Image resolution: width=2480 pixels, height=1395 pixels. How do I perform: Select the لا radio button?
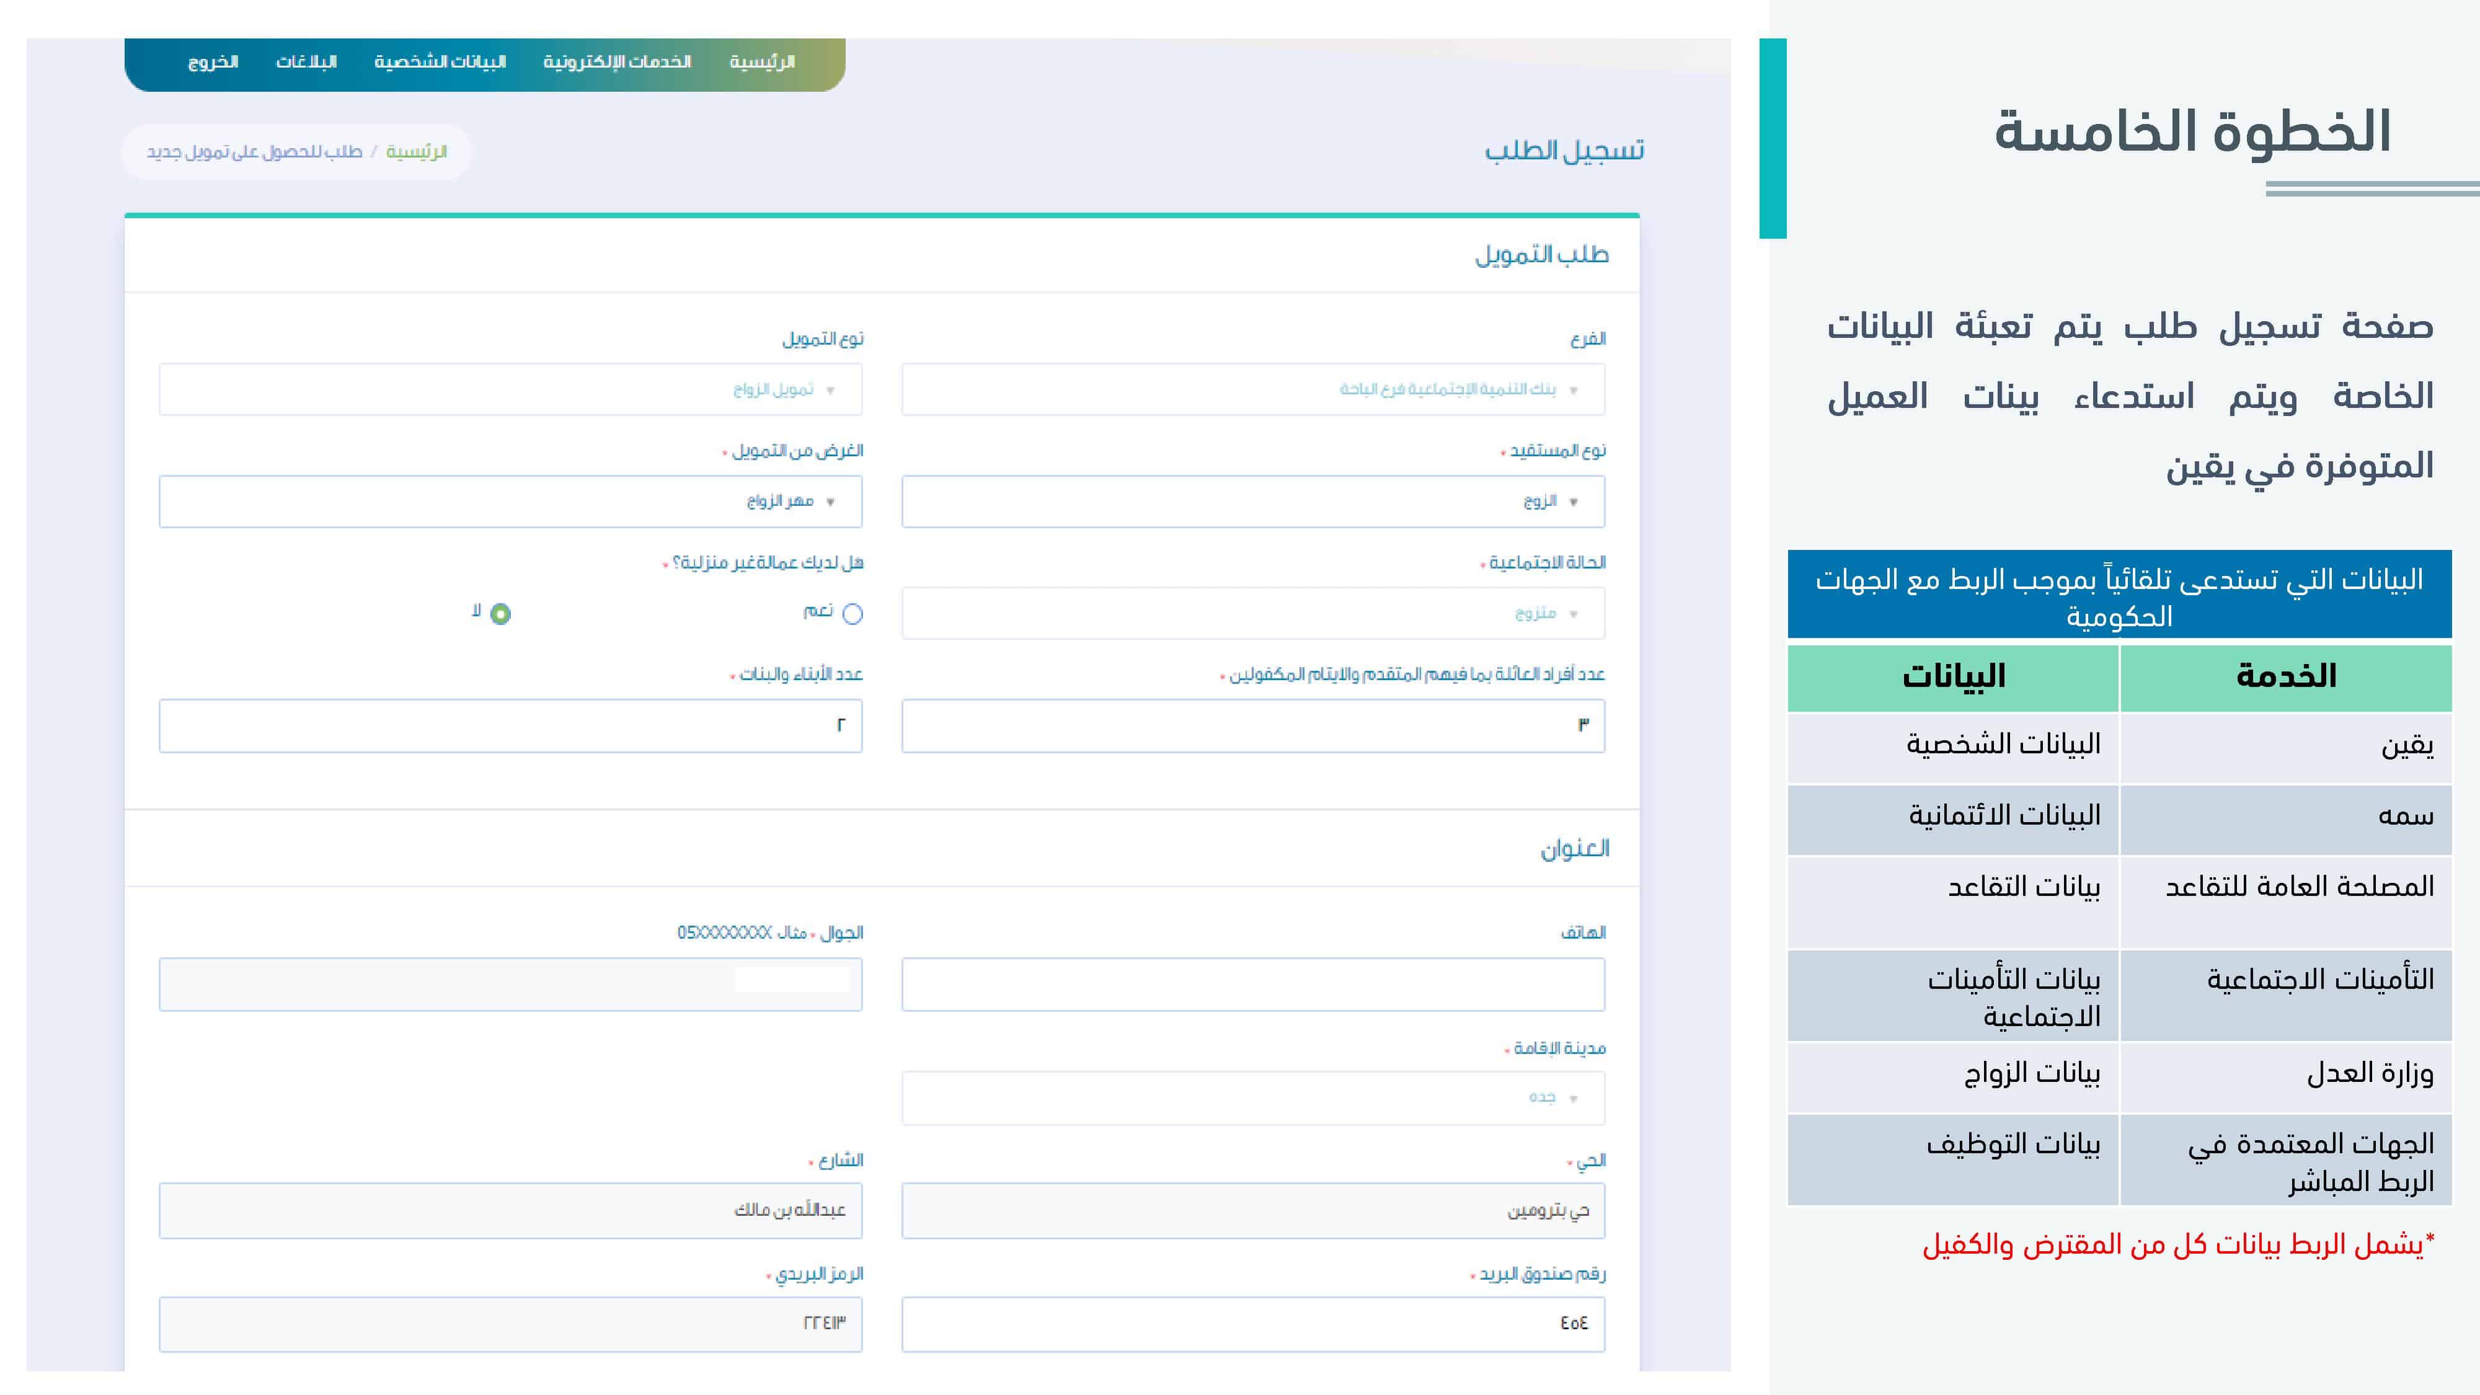pyautogui.click(x=500, y=614)
